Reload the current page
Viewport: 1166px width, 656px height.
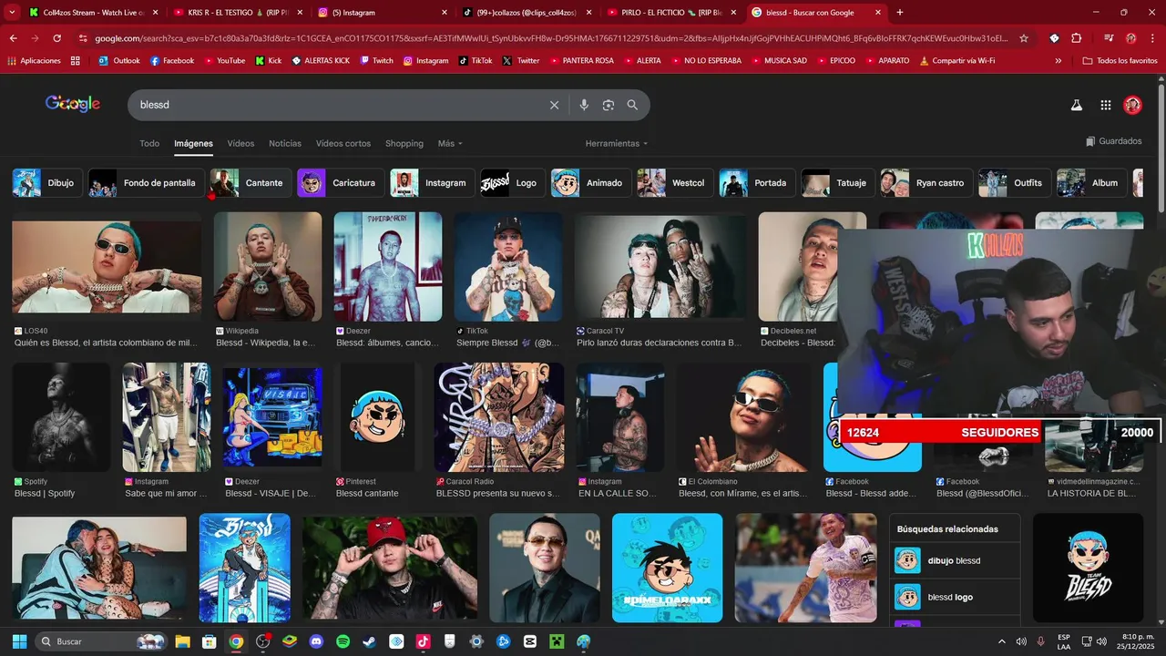click(x=57, y=38)
